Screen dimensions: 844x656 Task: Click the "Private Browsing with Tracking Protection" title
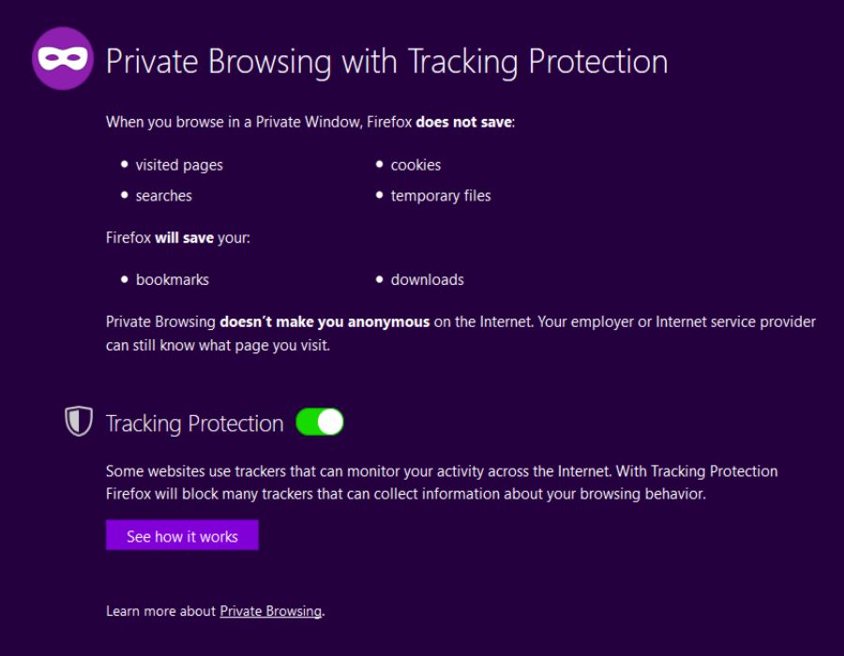pos(386,62)
